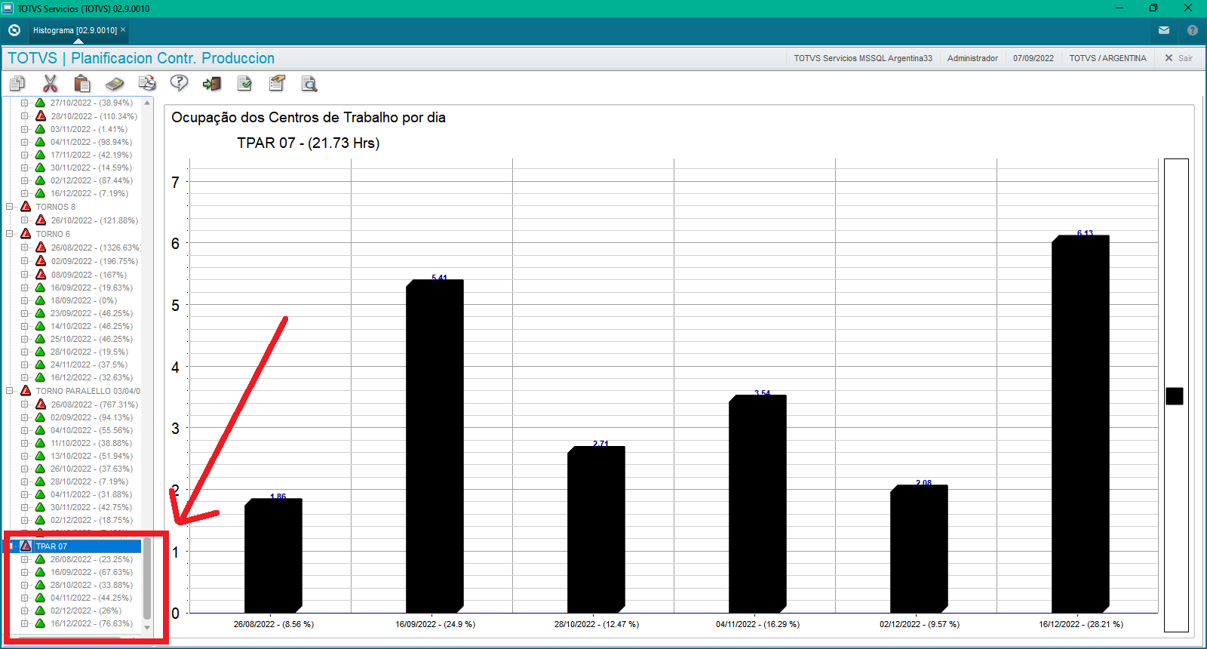Collapse the TPAR 07 tree node
Image resolution: width=1207 pixels, height=649 pixels.
tap(10, 546)
